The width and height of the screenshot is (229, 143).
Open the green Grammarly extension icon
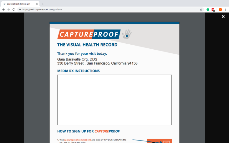(208, 9)
